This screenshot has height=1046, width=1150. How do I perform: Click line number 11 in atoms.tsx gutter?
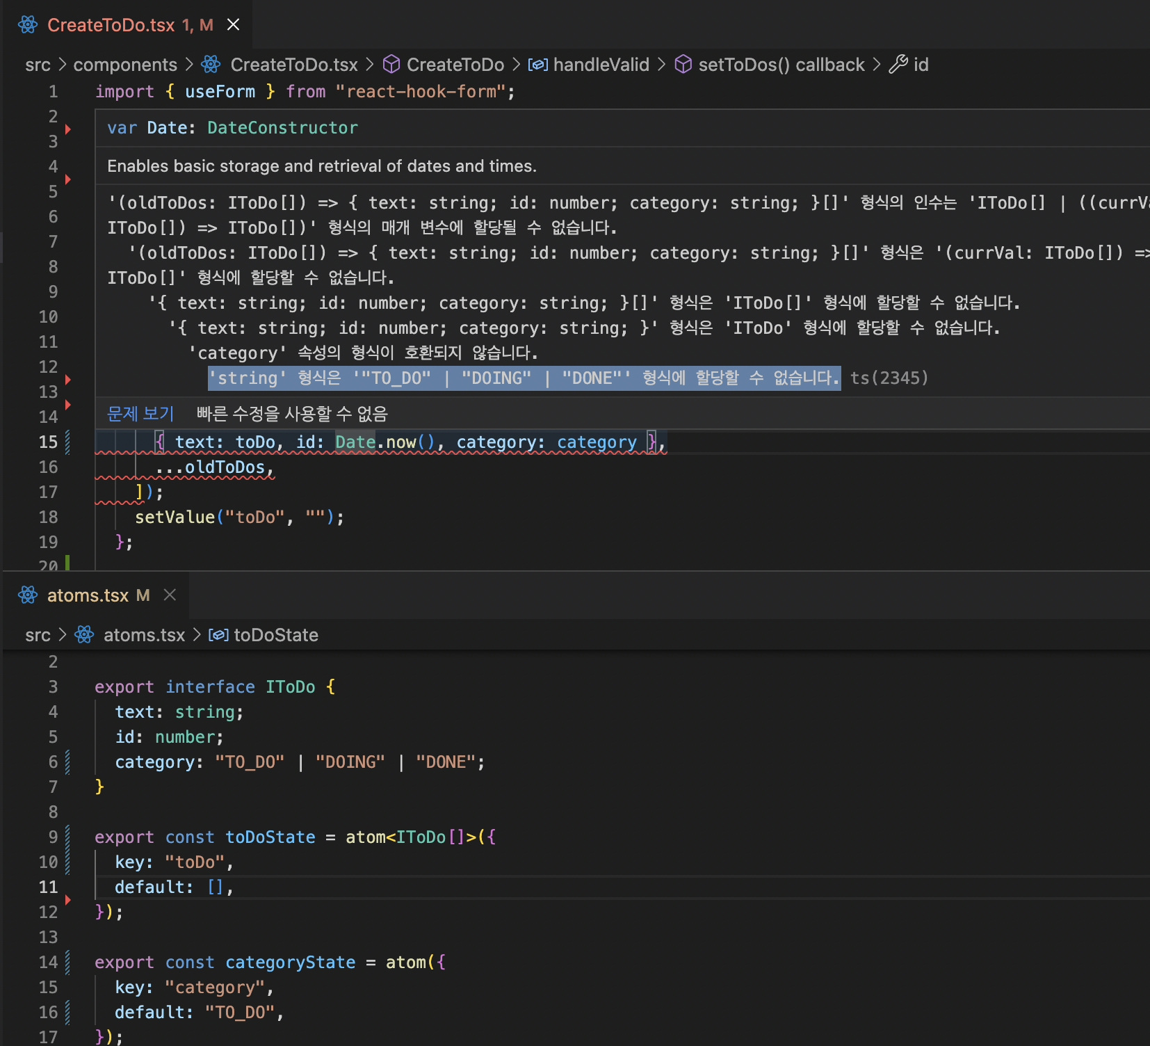(x=48, y=887)
